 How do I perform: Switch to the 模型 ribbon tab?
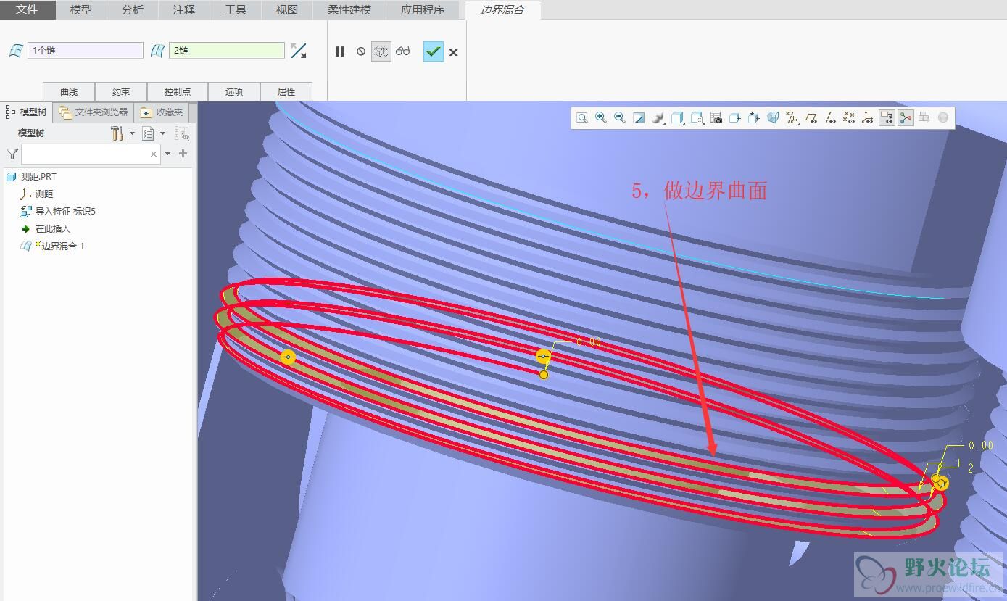(x=81, y=9)
